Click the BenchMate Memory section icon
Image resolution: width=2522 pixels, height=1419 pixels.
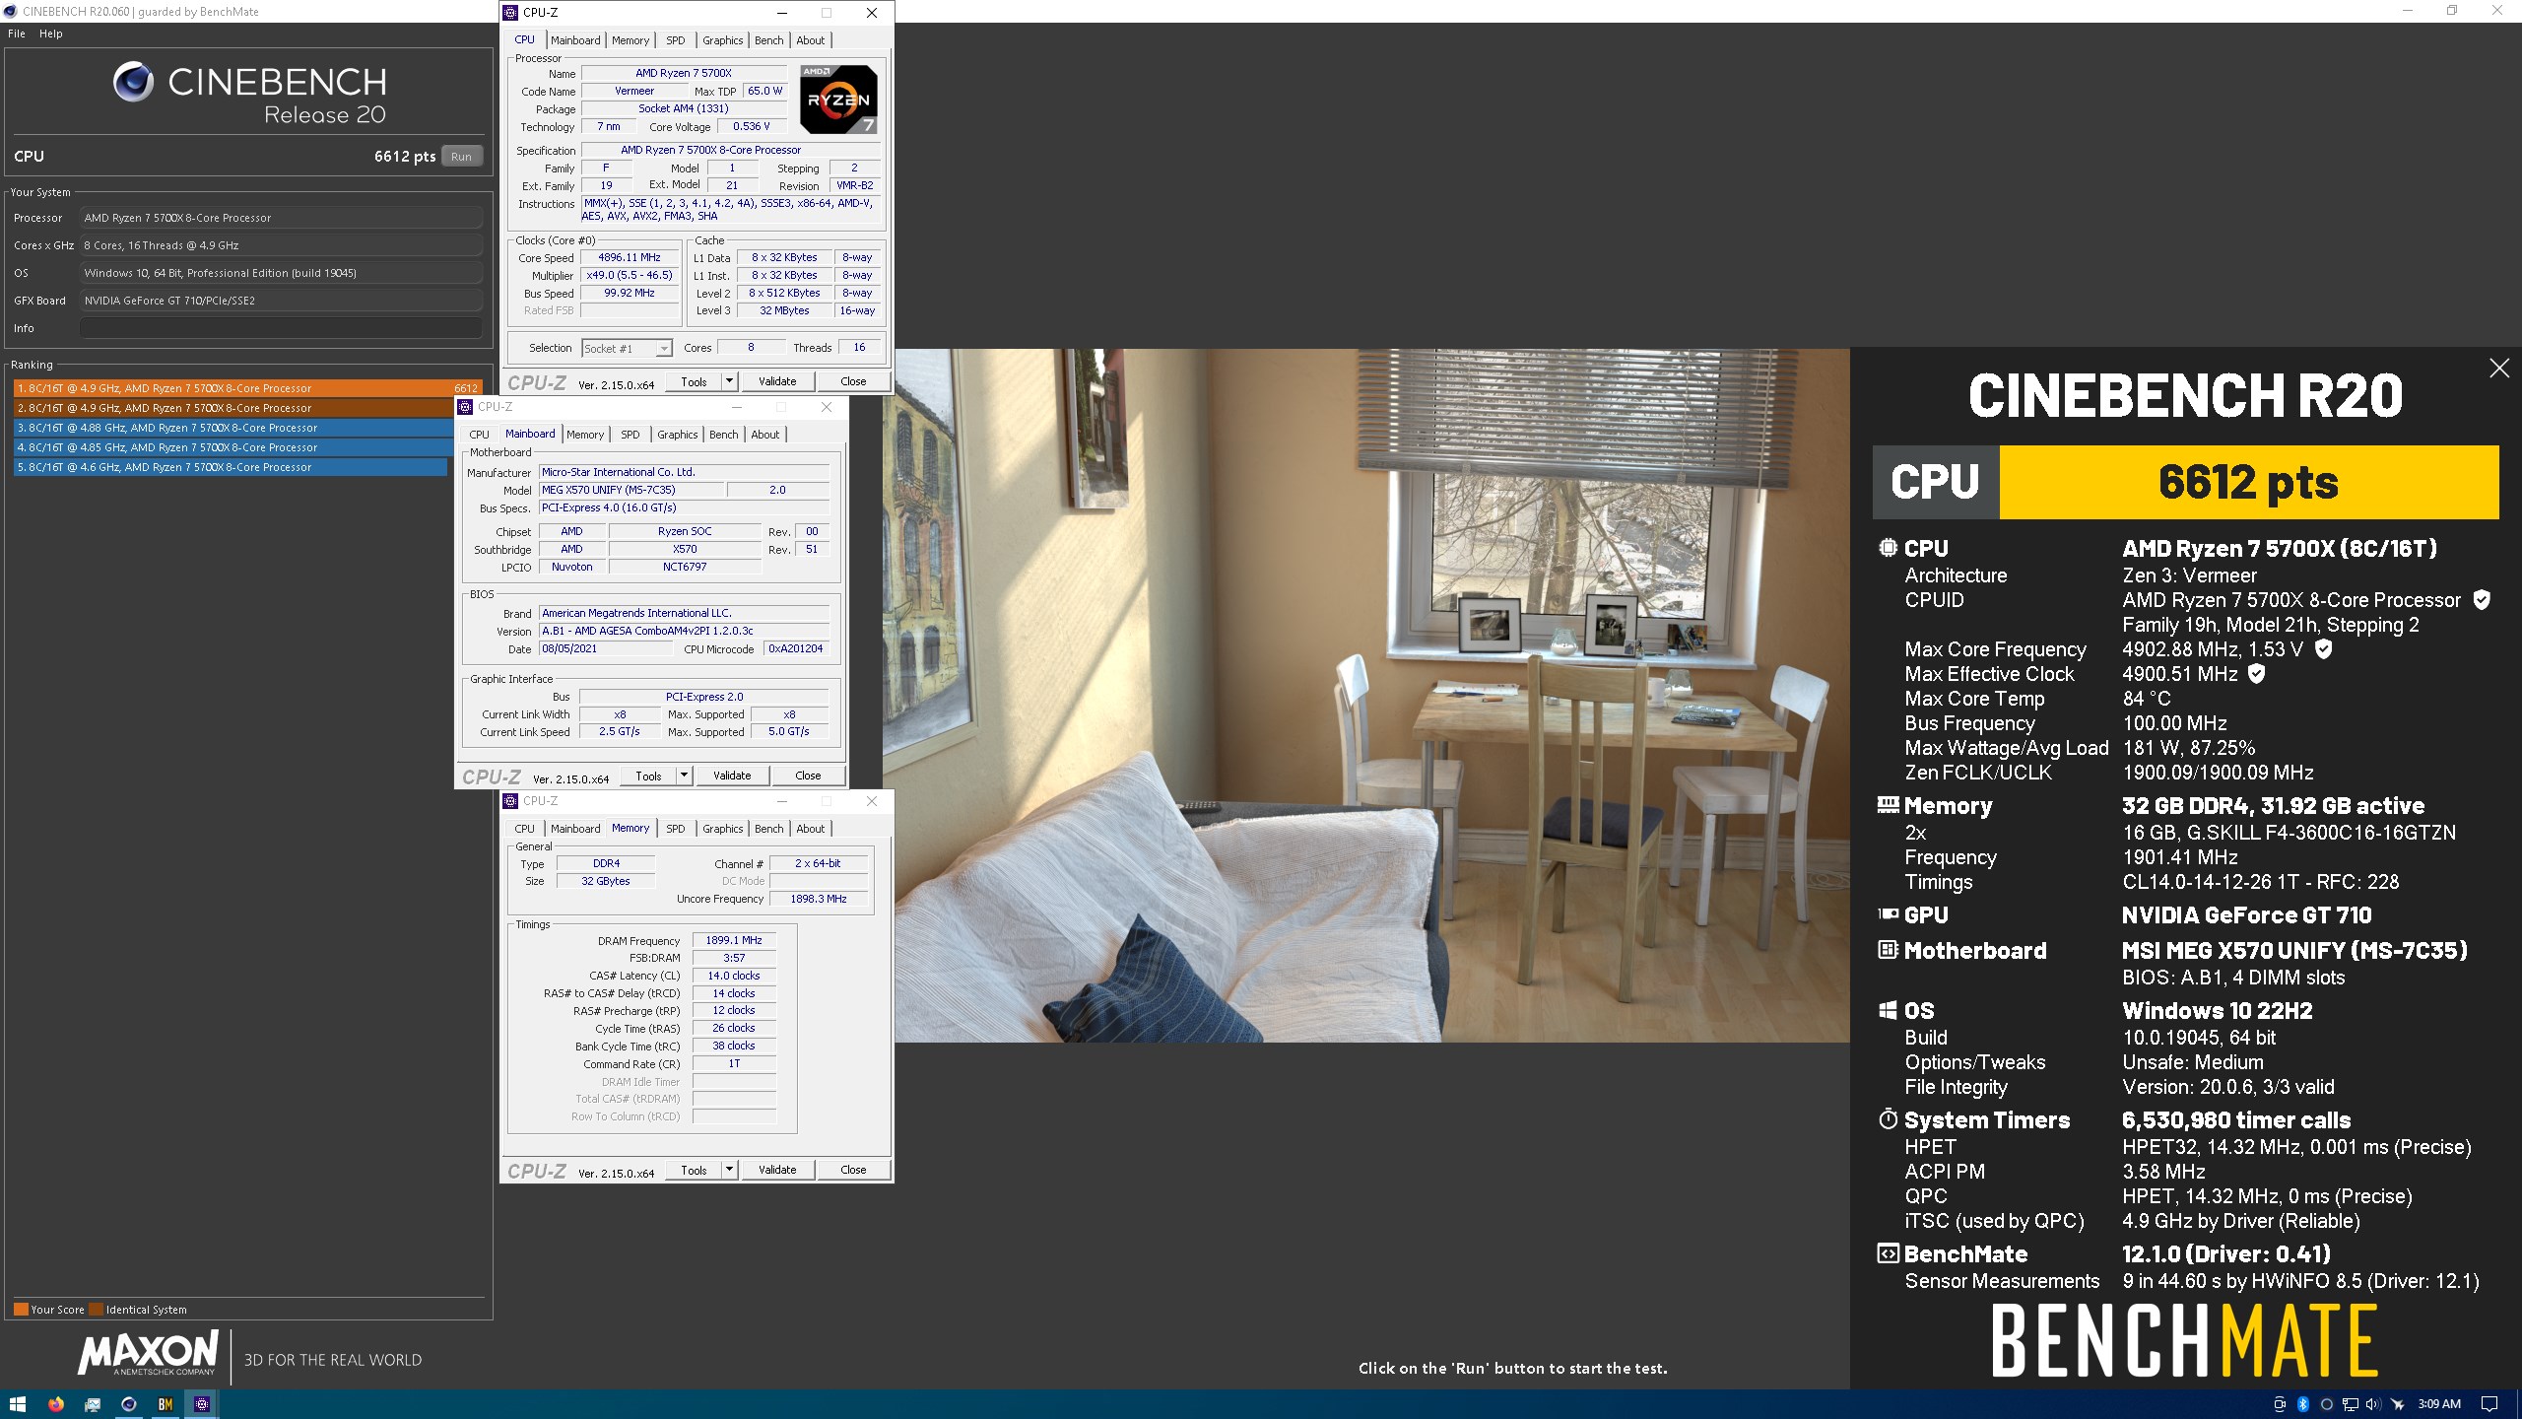coord(1888,805)
